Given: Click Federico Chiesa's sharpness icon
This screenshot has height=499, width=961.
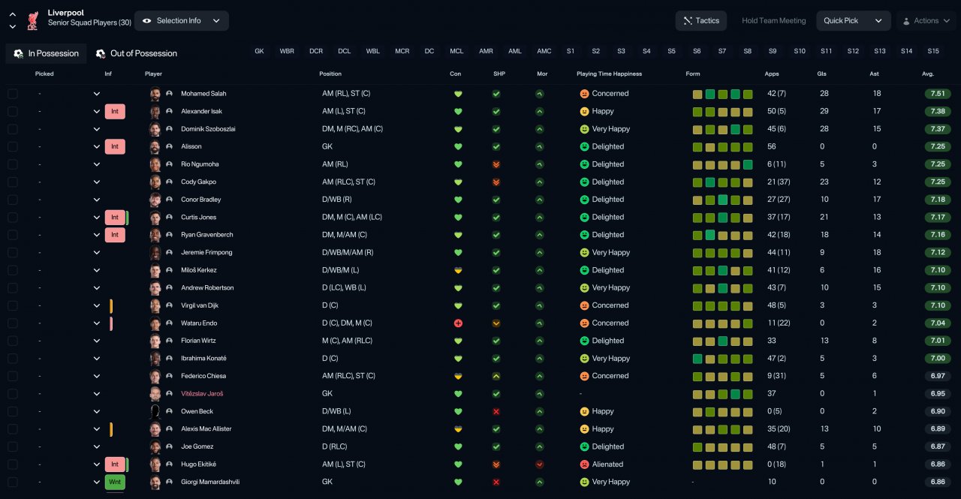Looking at the screenshot, I should [x=496, y=377].
